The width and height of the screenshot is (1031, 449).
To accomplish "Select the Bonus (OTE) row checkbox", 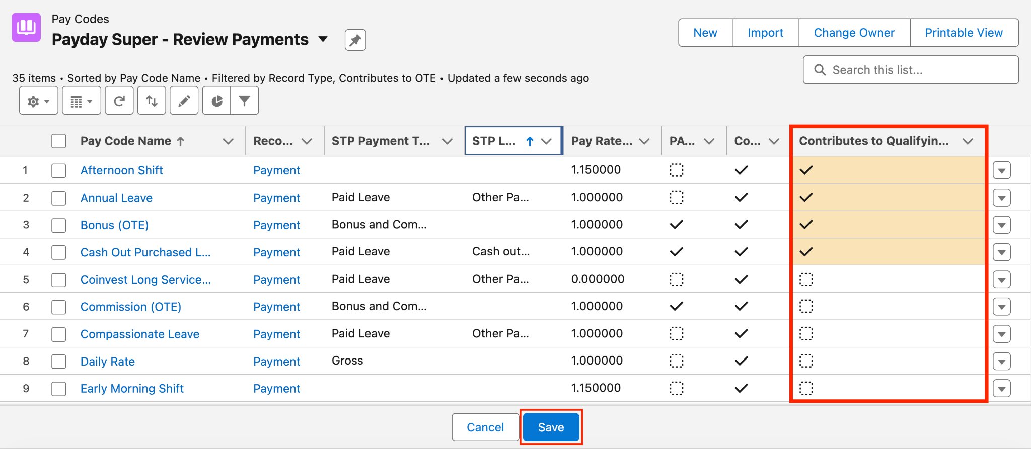I will tap(59, 225).
